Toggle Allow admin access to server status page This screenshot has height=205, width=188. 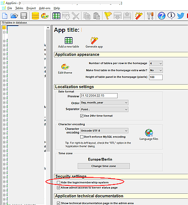59,188
